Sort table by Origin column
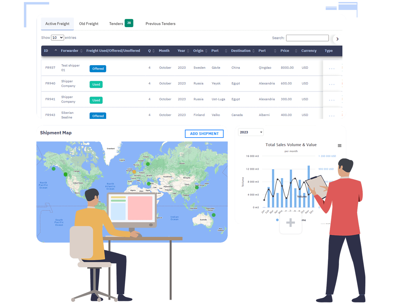The width and height of the screenshot is (395, 305). [200, 51]
